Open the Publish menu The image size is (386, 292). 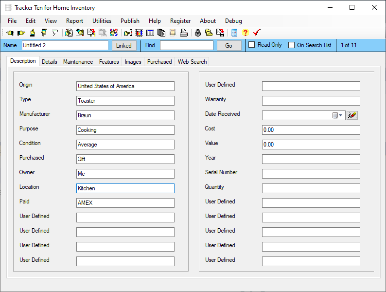click(x=130, y=21)
